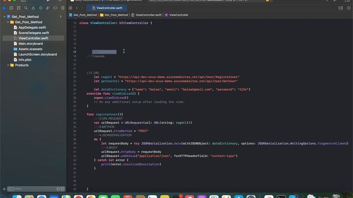The height and width of the screenshot is (198, 353).
Task: Select SceneDelegate.swift in navigator
Action: (x=34, y=33)
